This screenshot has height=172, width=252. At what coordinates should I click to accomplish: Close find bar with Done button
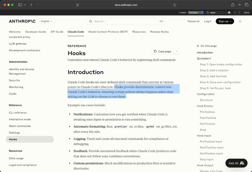click(x=246, y=13)
